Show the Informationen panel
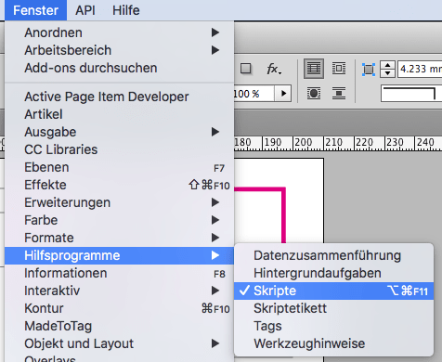This screenshot has height=362, width=442. tap(120, 273)
